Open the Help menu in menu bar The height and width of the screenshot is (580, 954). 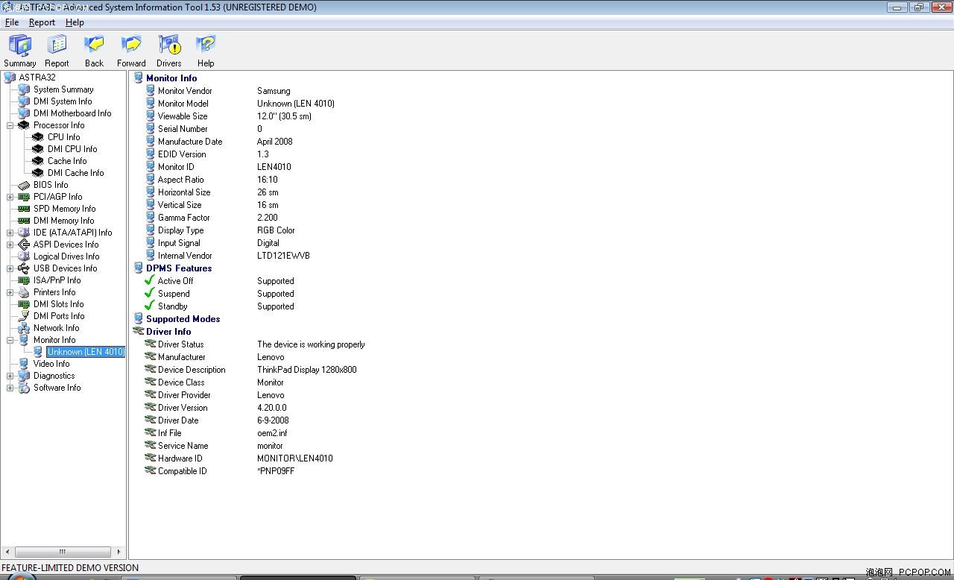point(75,22)
